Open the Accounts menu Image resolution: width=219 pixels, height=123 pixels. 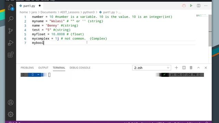tap(11, 102)
